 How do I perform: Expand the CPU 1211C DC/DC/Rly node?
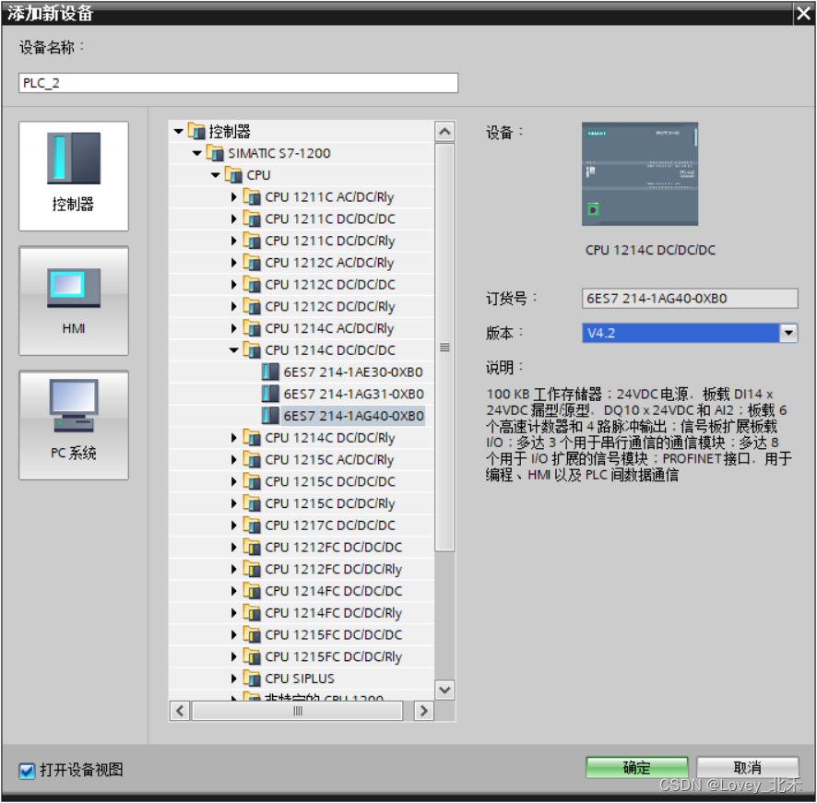click(234, 241)
